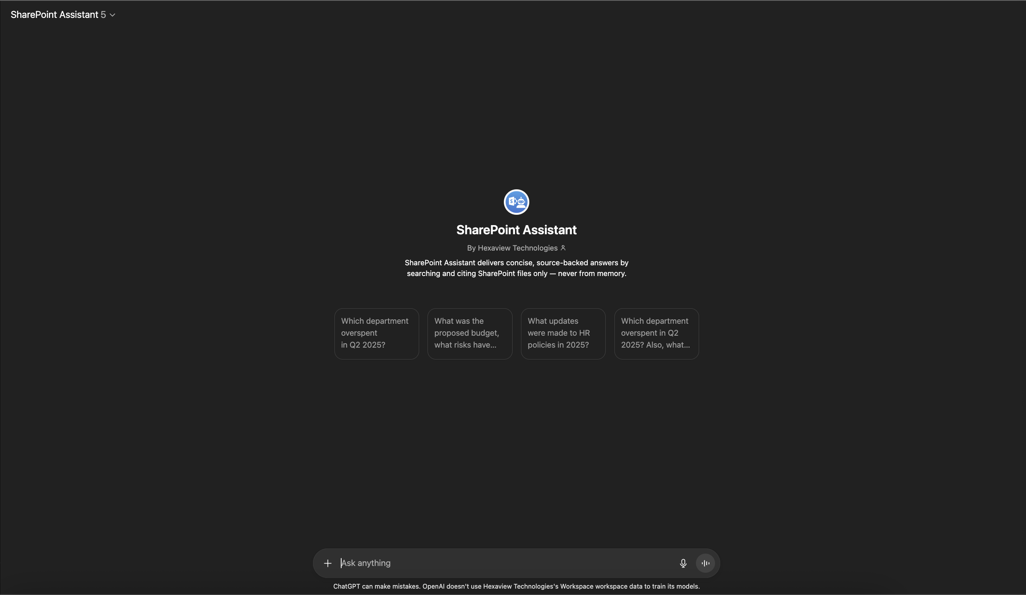Click the person icon after Hexaview Technologies
1026x595 pixels.
[x=563, y=248]
